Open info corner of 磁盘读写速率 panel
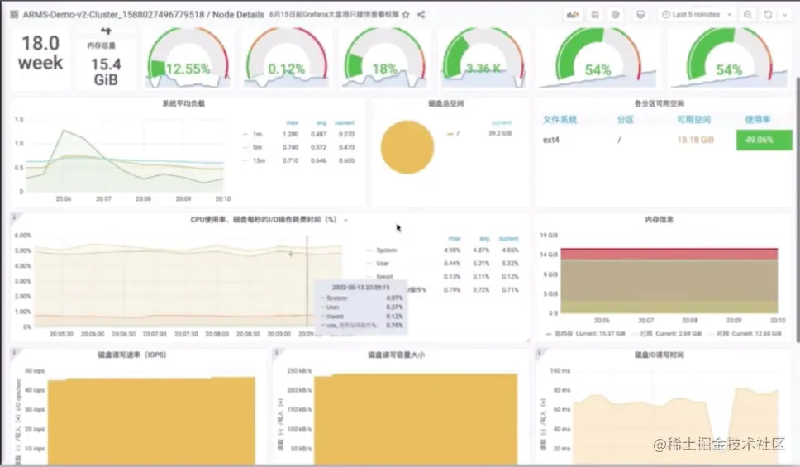The height and width of the screenshot is (467, 800). click(14, 352)
